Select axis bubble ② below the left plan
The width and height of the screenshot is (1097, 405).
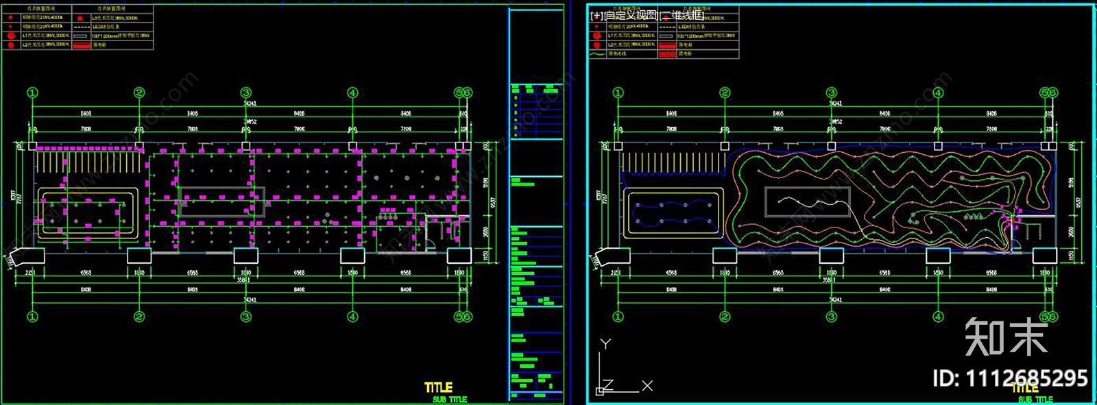coord(139,317)
